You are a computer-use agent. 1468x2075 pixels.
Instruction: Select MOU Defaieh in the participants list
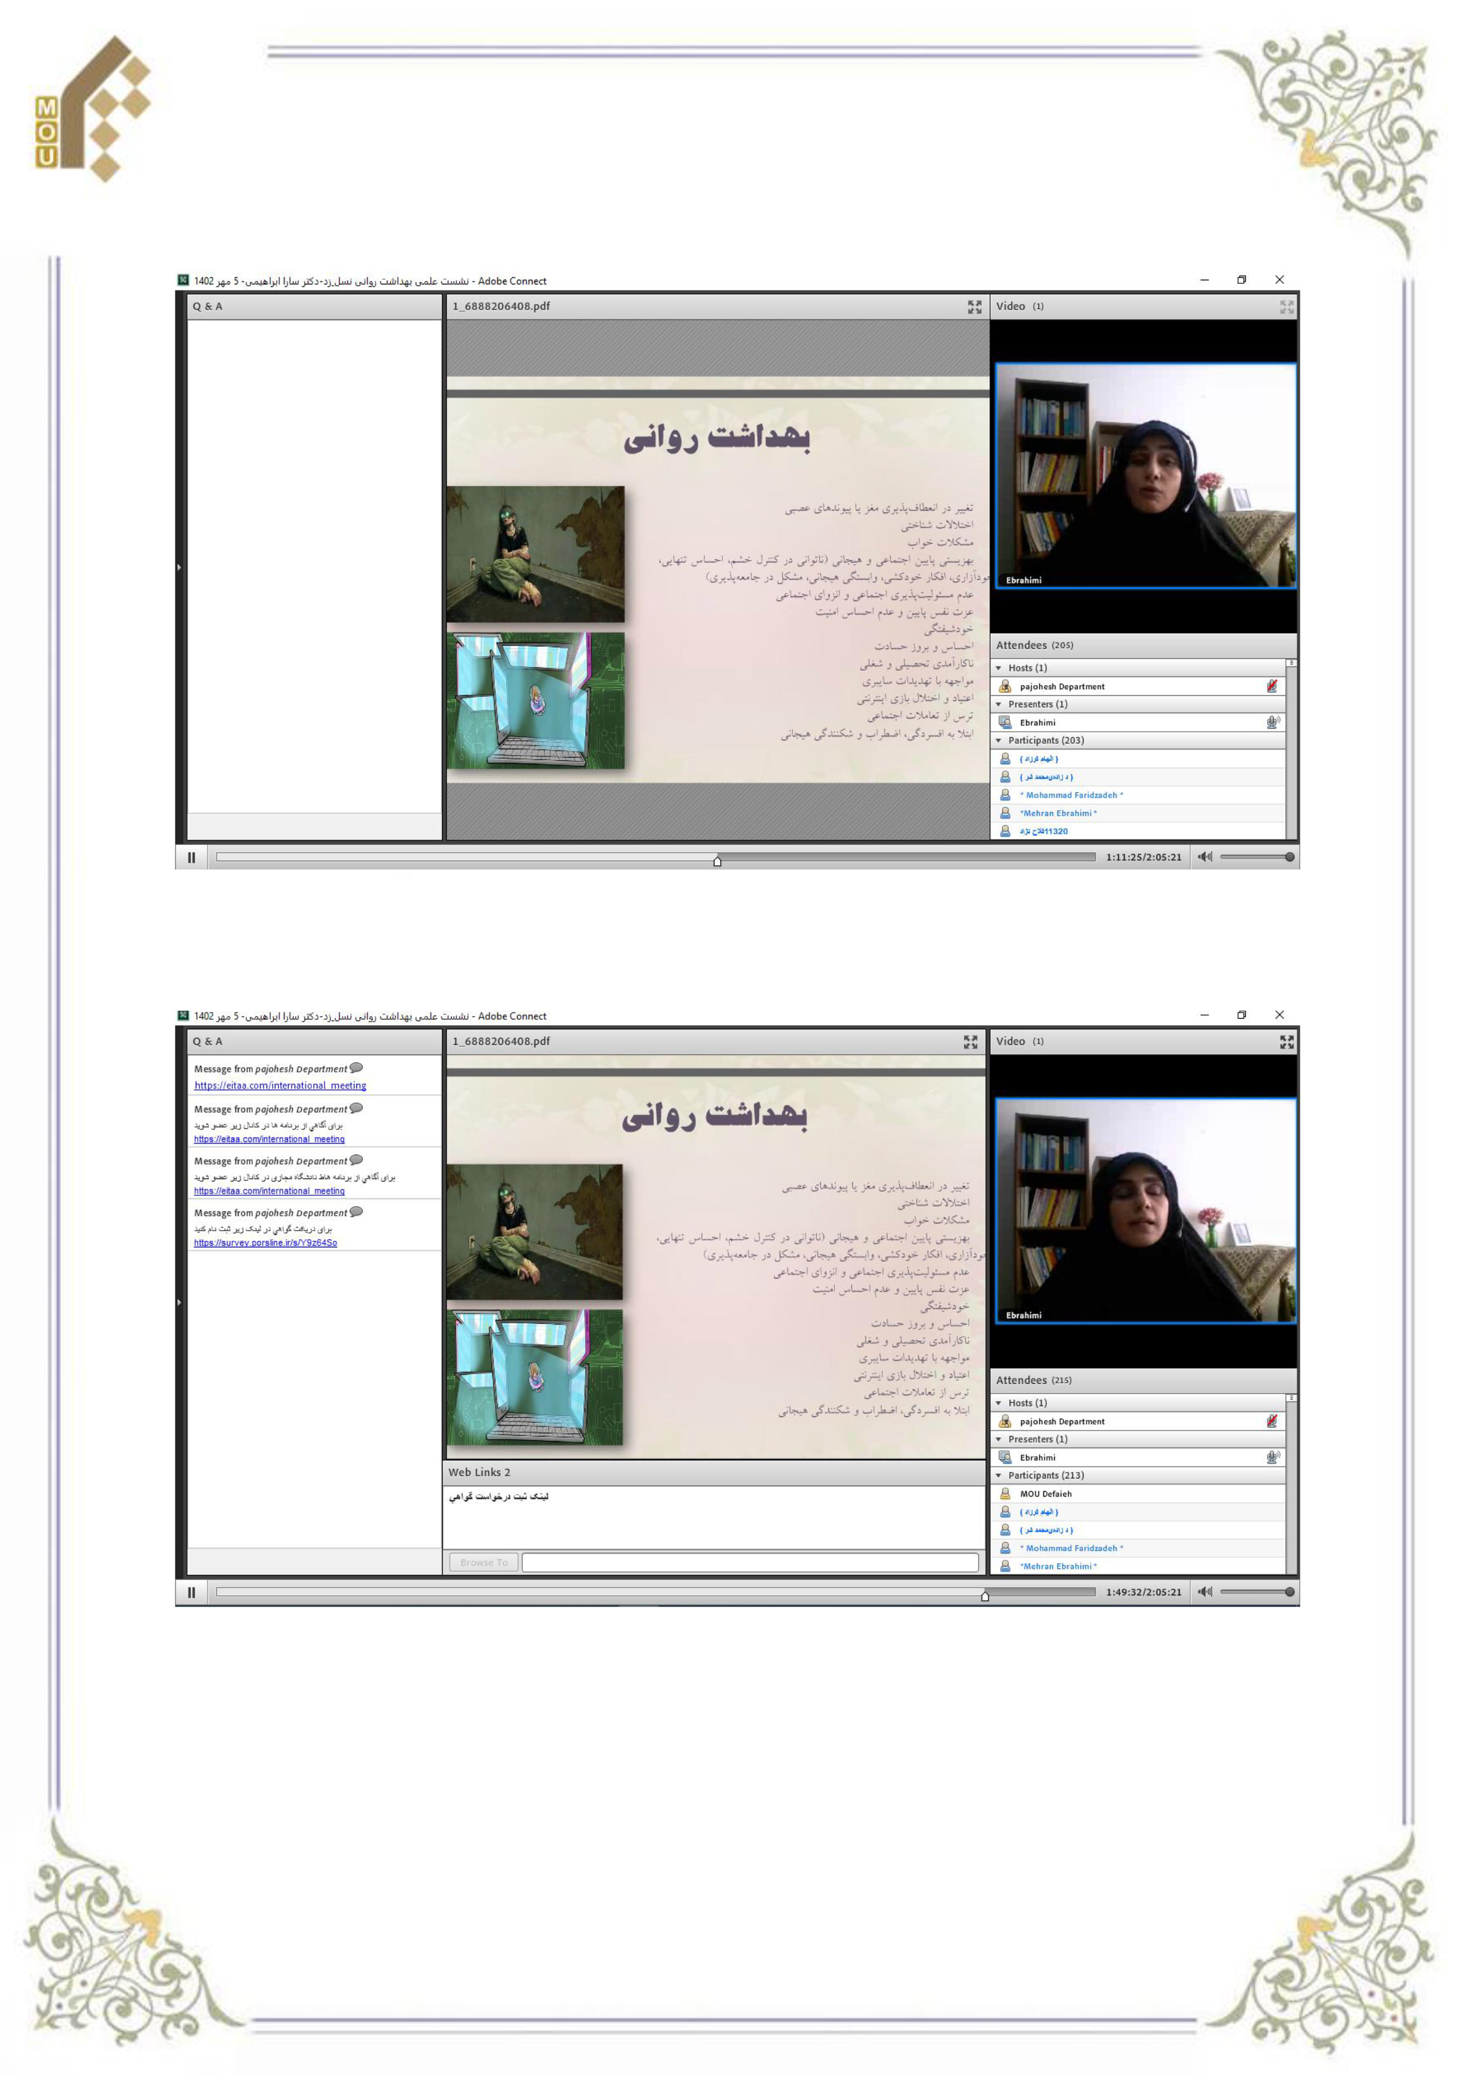tap(1138, 1494)
